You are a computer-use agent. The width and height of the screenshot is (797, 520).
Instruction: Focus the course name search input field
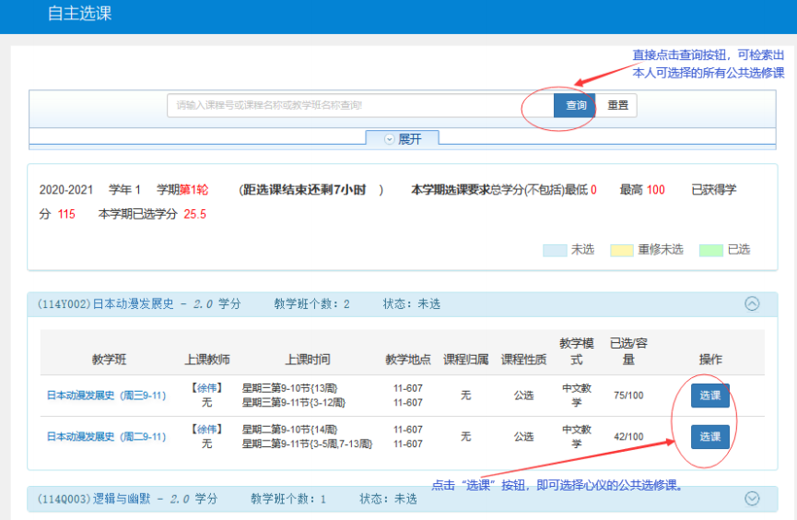(x=359, y=105)
